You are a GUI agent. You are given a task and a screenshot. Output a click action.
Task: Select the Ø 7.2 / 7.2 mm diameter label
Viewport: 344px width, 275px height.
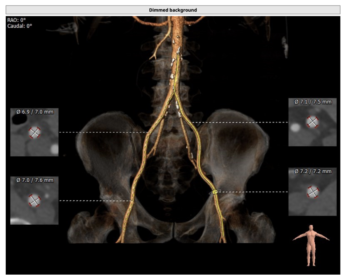pyautogui.click(x=312, y=171)
